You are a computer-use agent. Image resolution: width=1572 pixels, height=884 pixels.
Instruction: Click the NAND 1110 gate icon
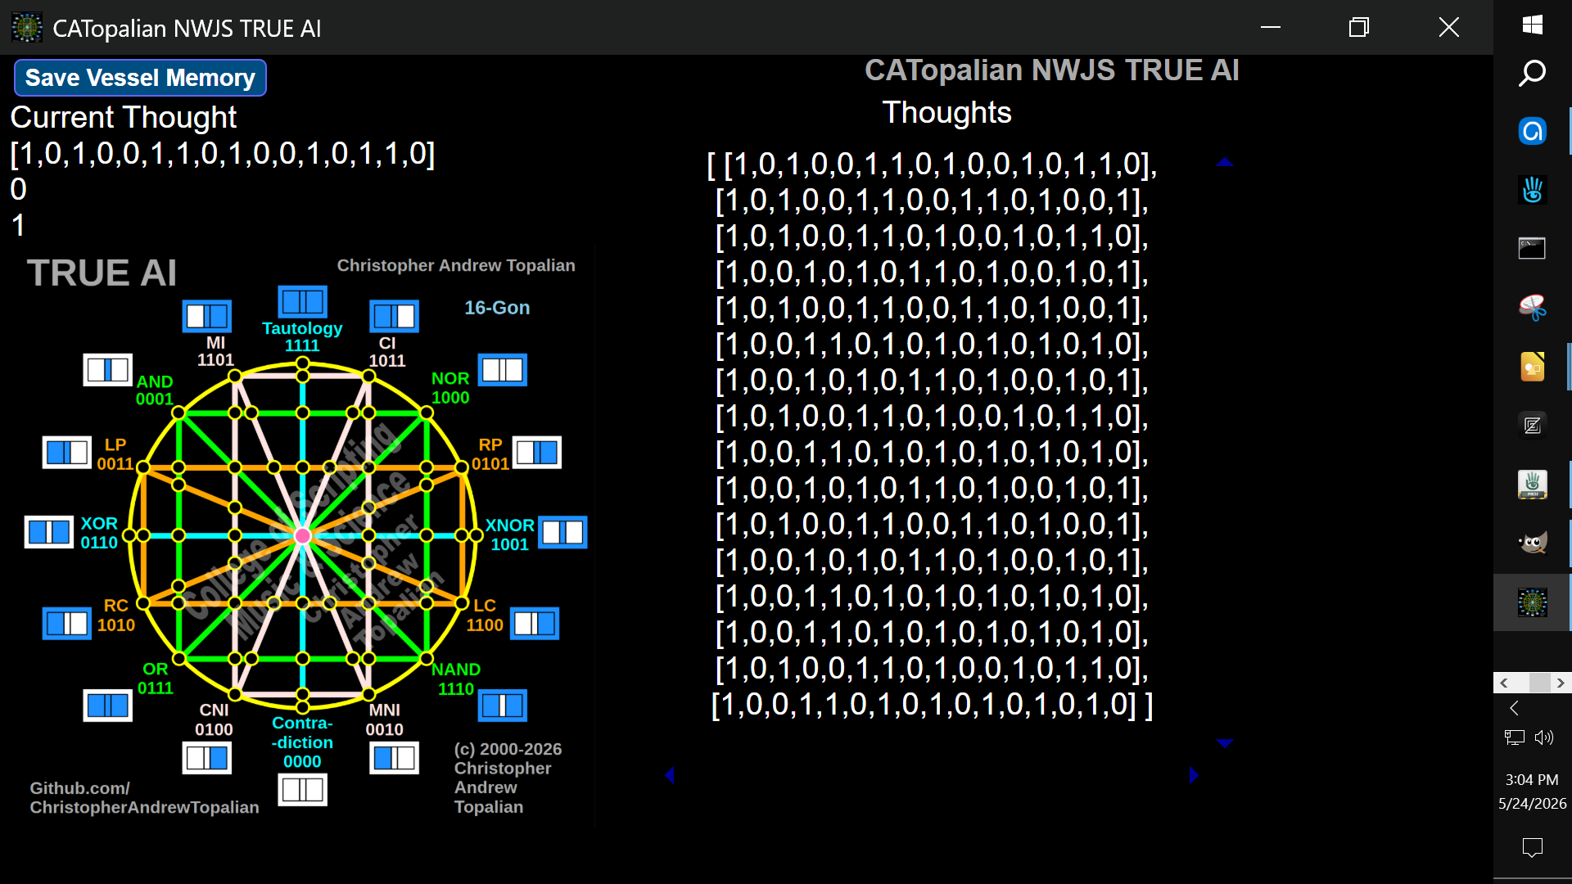(x=503, y=706)
